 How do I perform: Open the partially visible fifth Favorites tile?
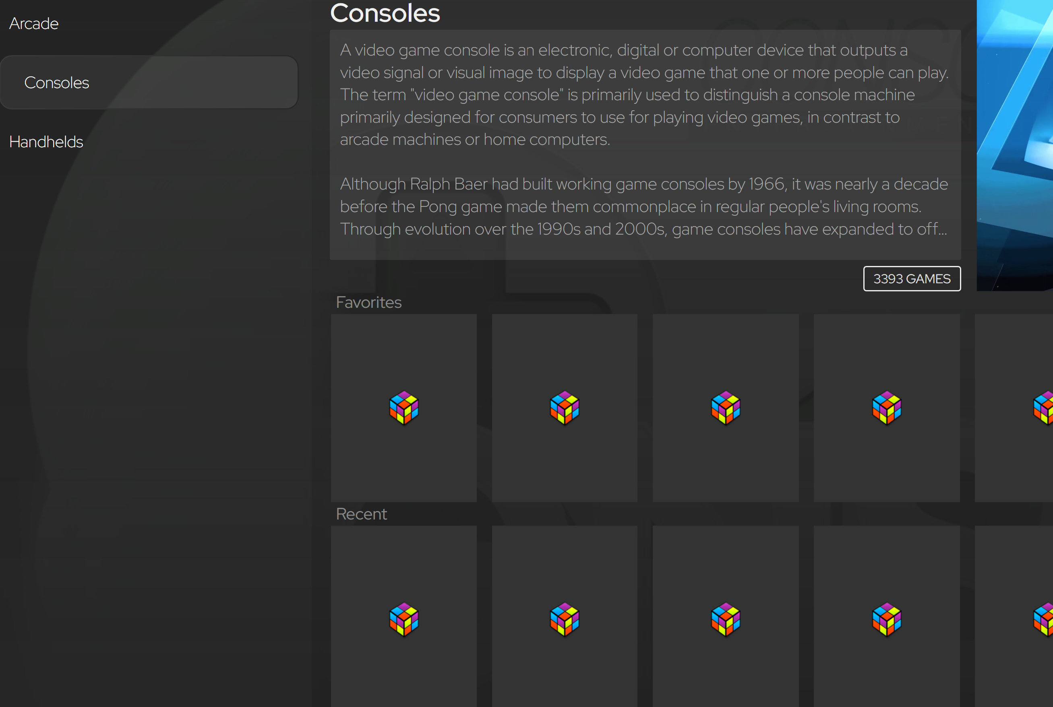(x=1014, y=408)
